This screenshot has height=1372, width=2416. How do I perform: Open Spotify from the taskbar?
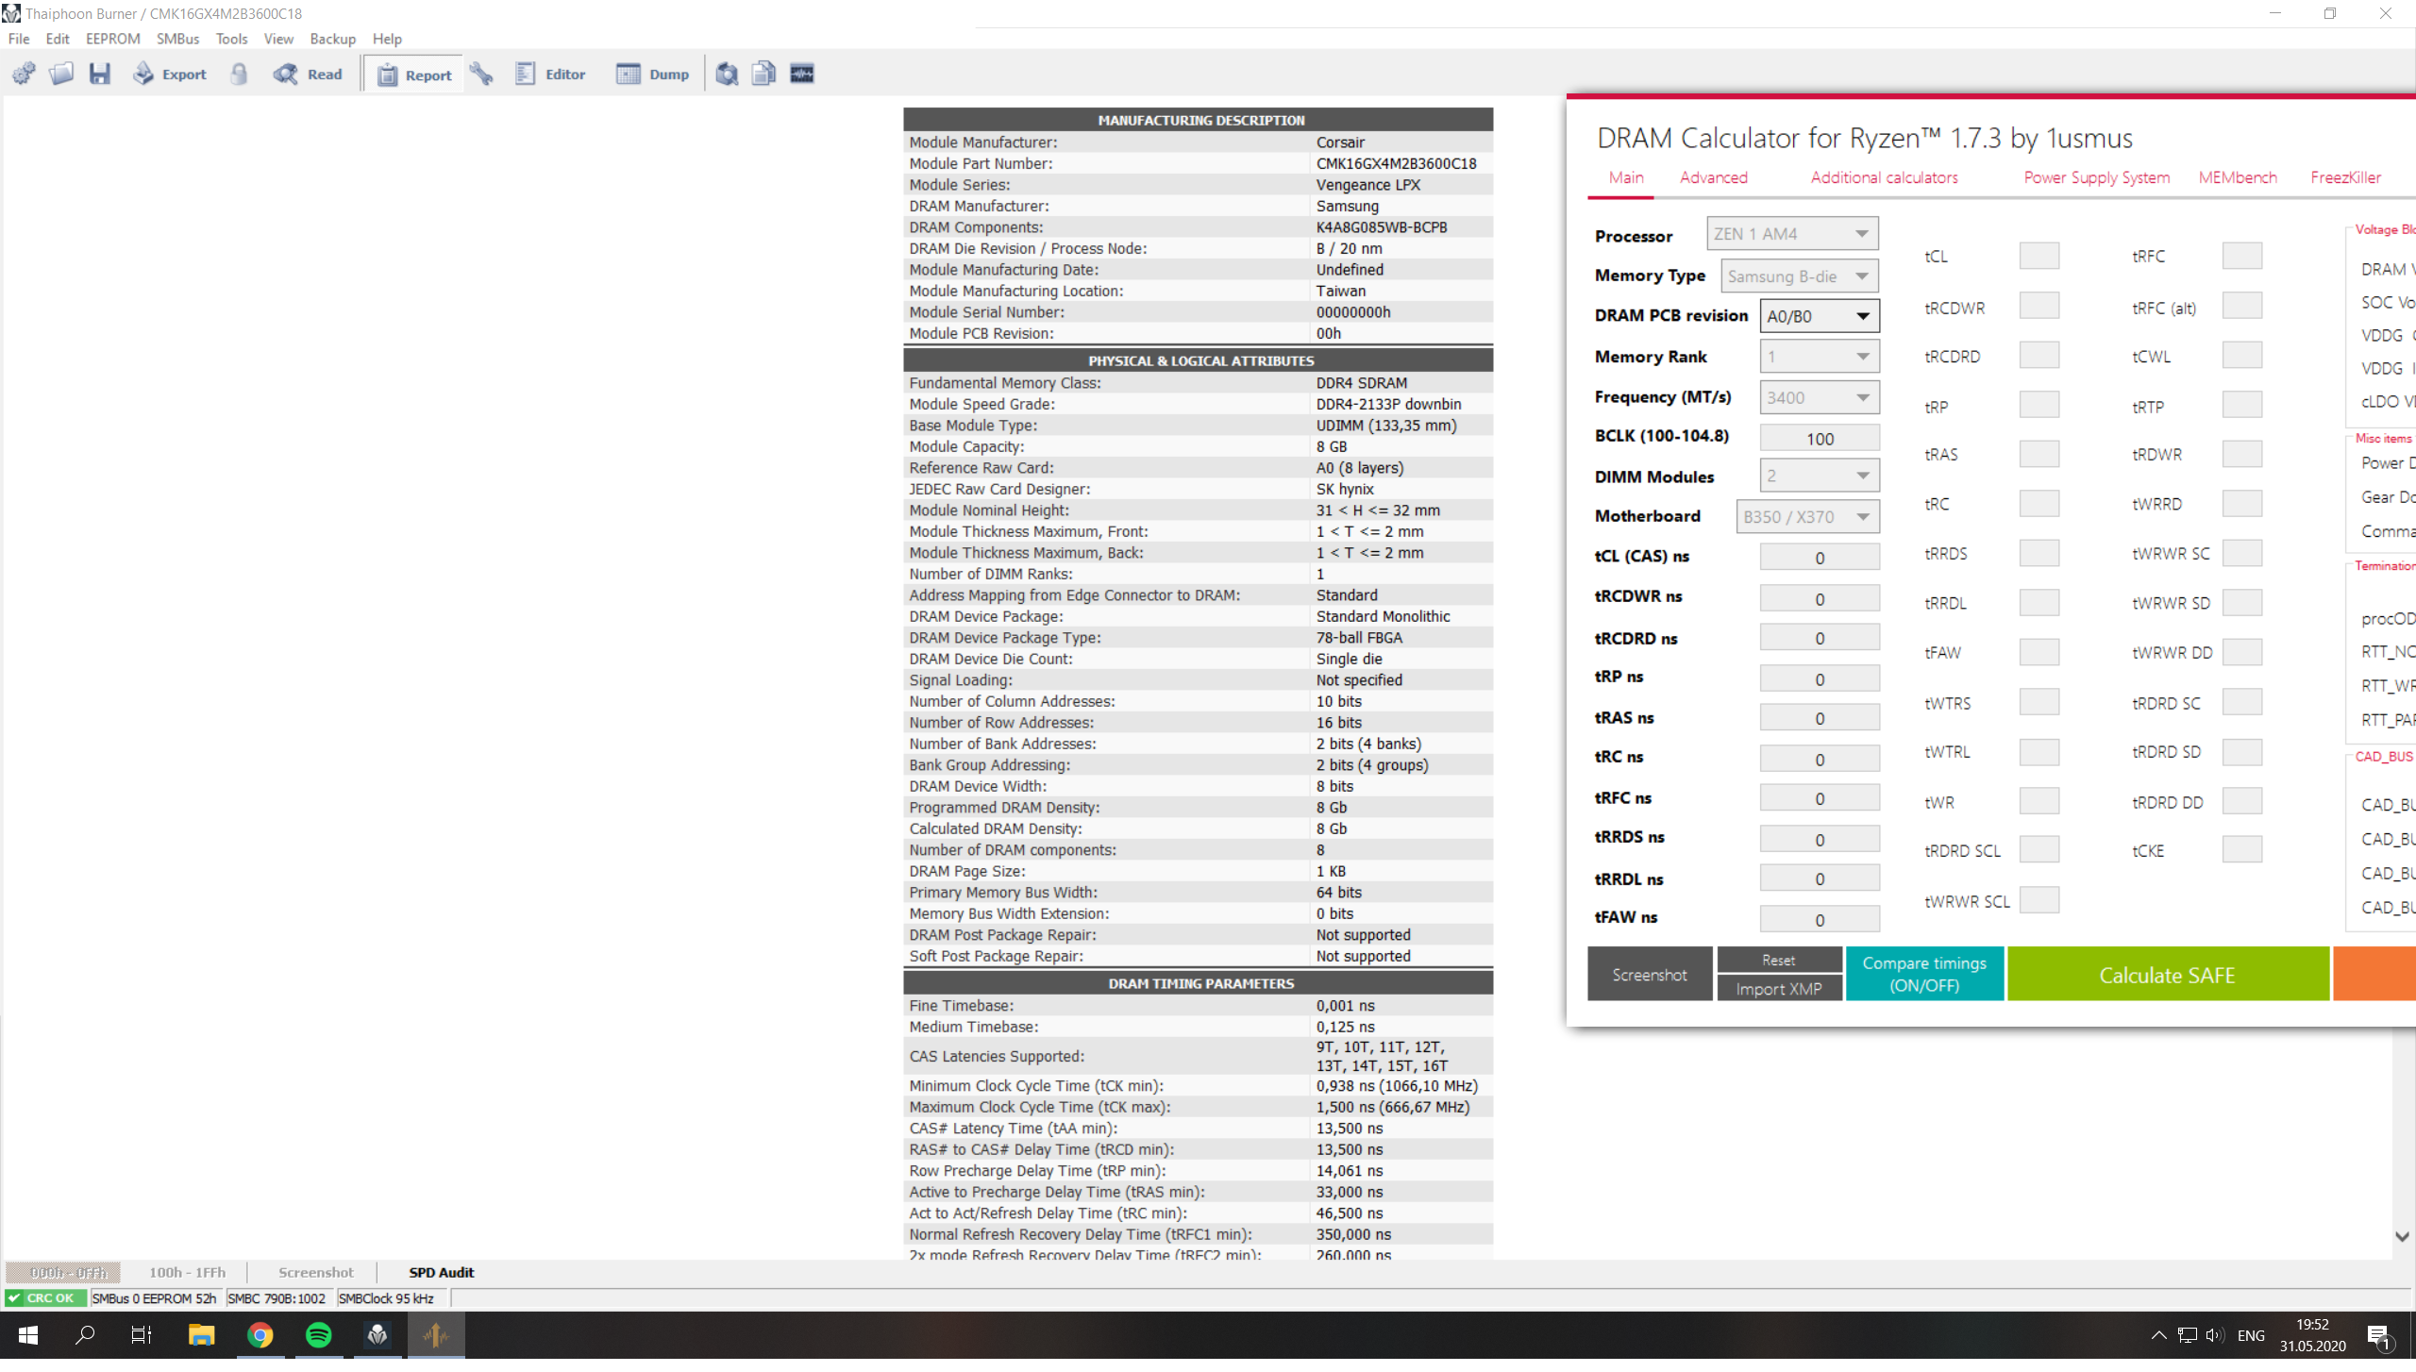[319, 1335]
